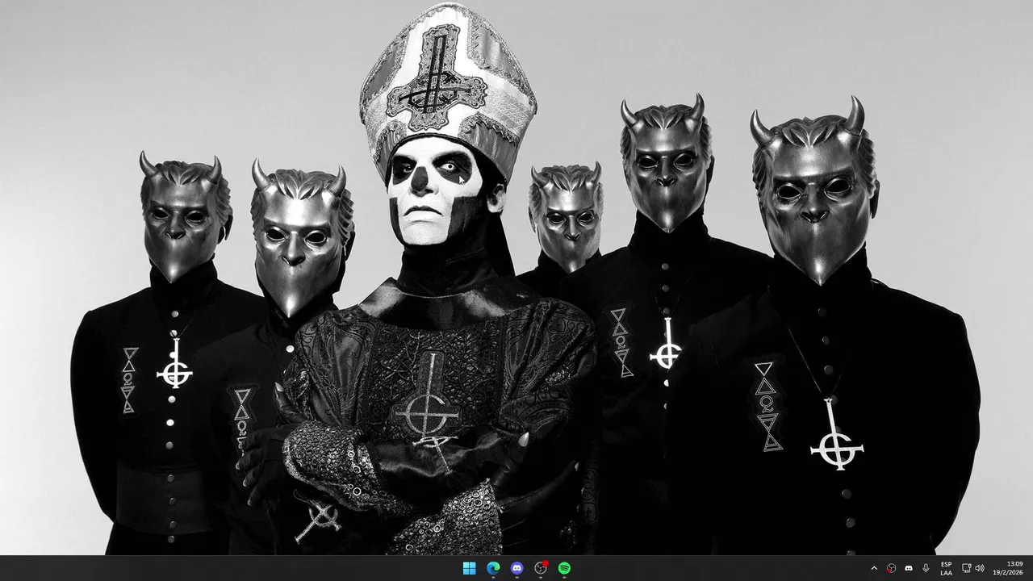
Task: Open the Windows Start menu
Action: coord(469,568)
